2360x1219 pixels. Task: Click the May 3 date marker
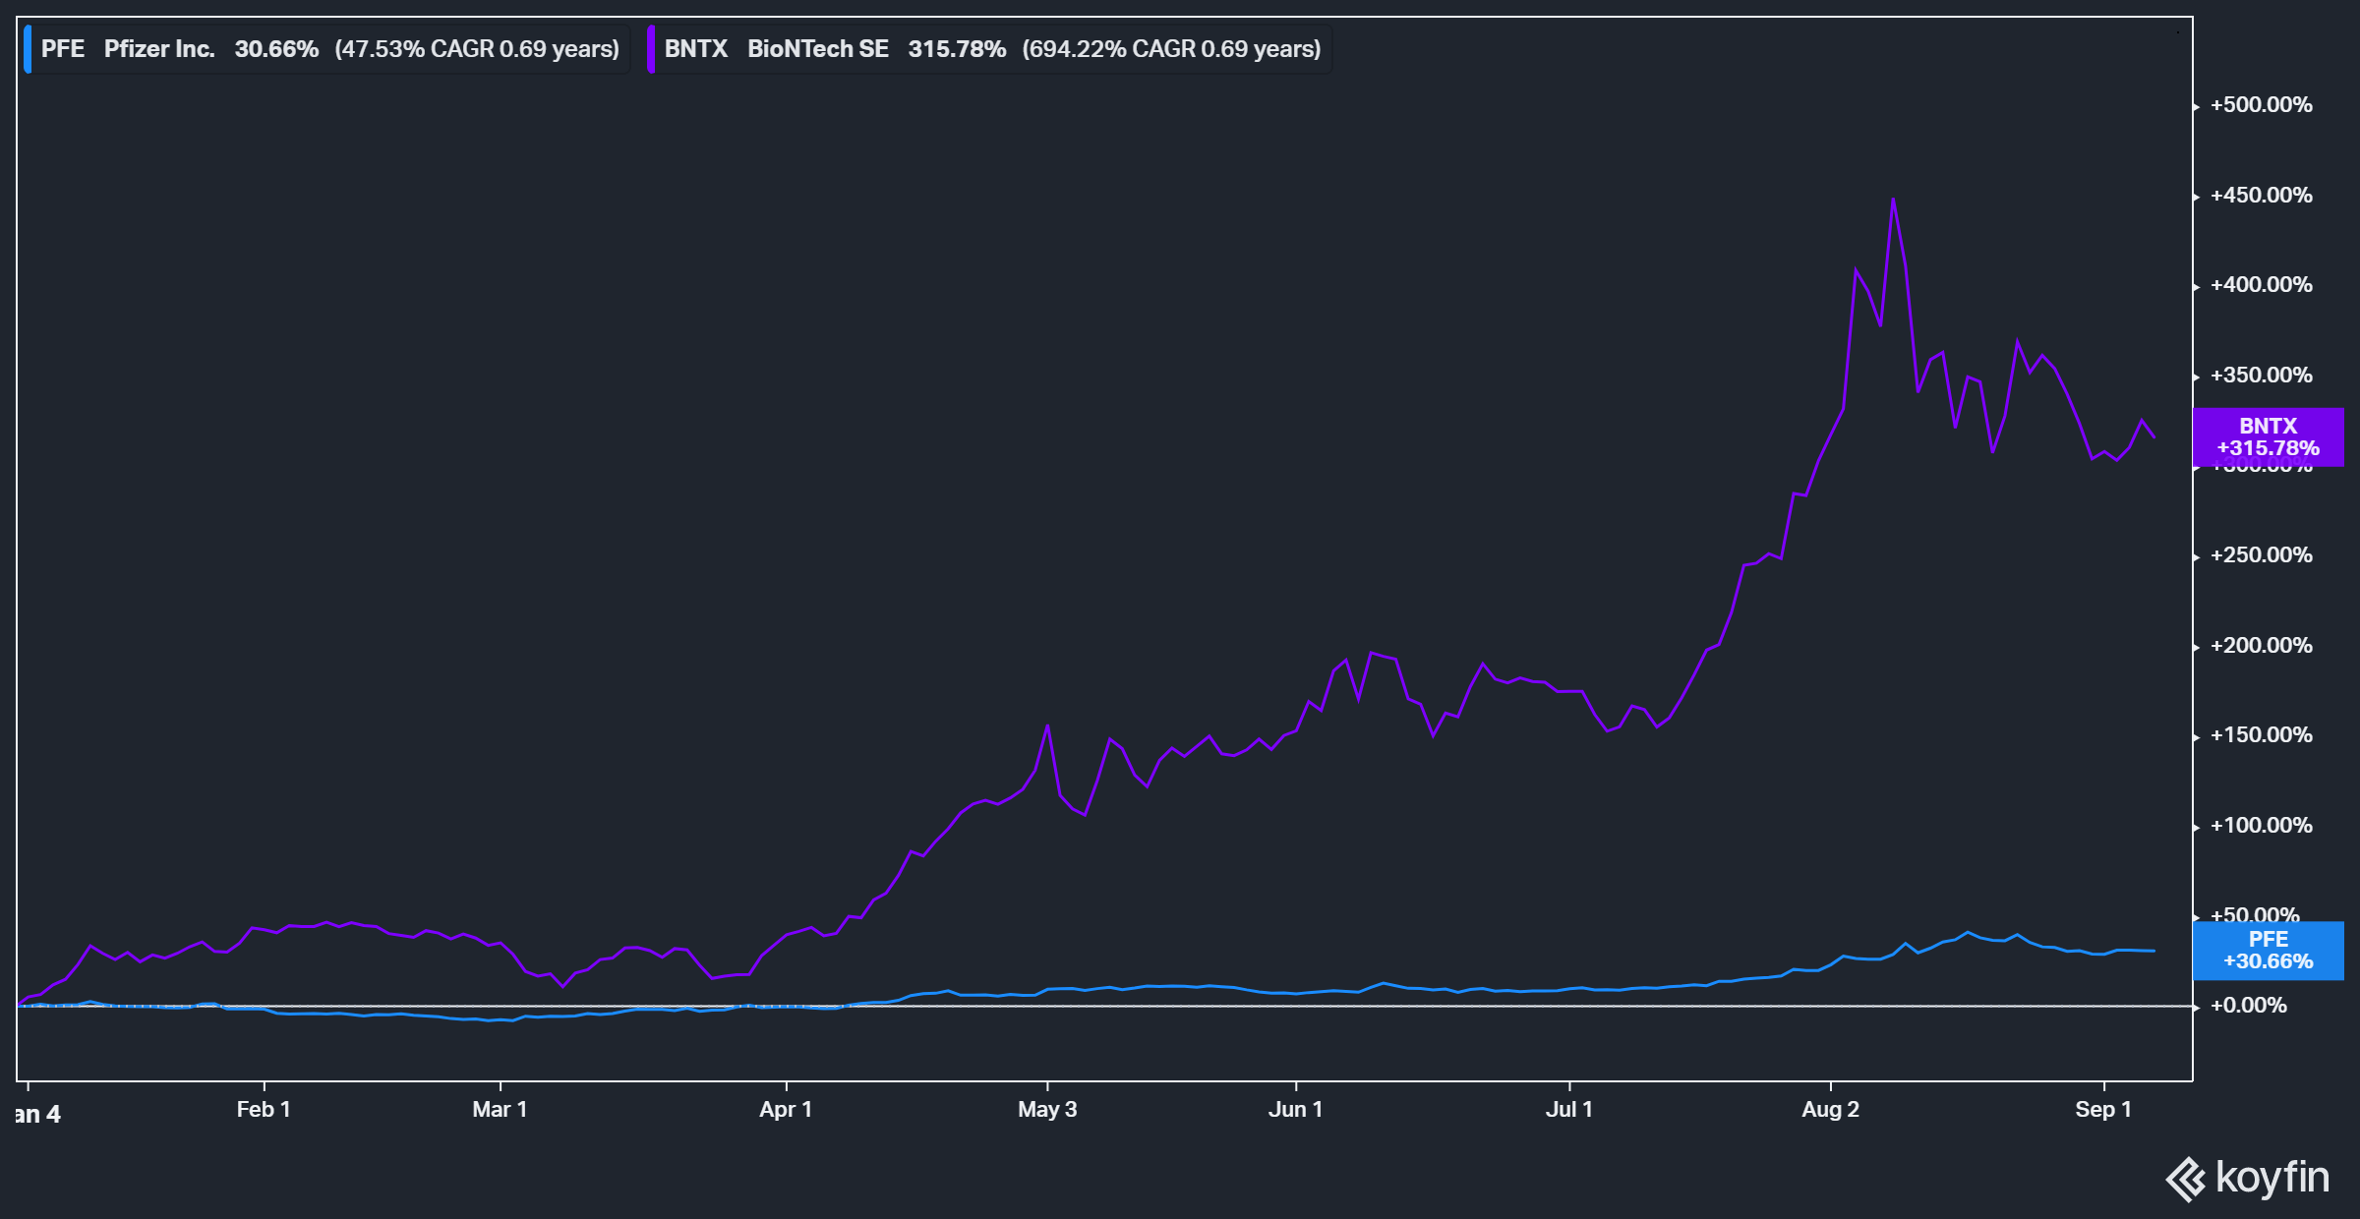(x=1047, y=1110)
